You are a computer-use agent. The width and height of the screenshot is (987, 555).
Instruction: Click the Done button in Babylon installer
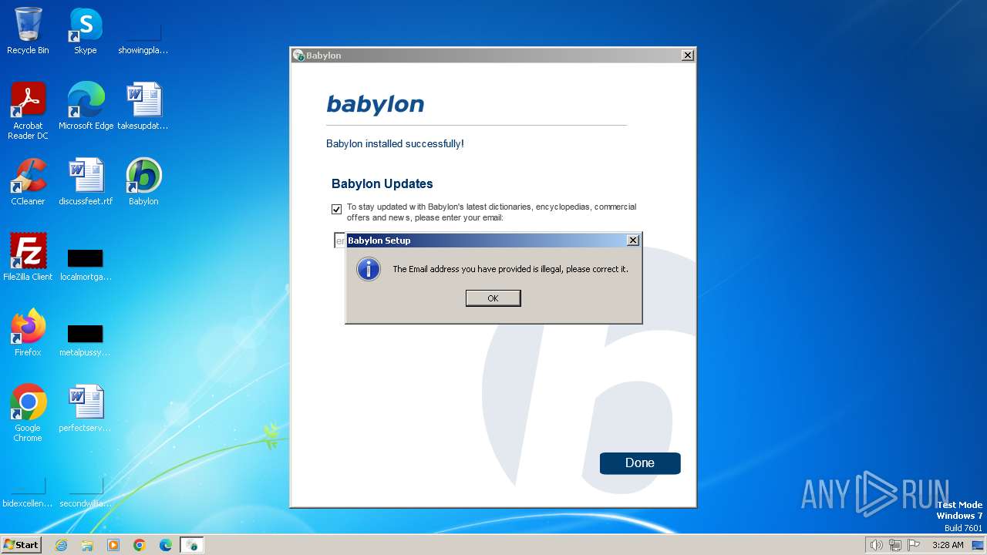pos(640,463)
